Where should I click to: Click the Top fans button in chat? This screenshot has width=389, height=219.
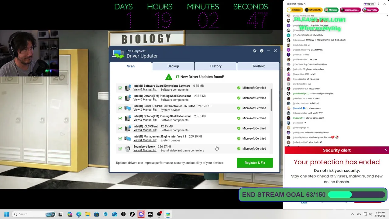[x=369, y=4]
